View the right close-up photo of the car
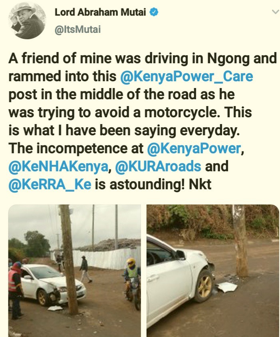 point(213,271)
